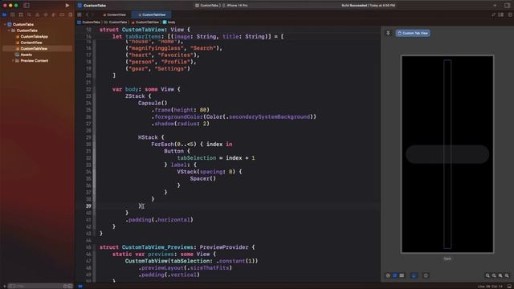Zoom preview canvas to 100 percent
The width and height of the screenshot is (514, 289).
pyautogui.click(x=494, y=276)
